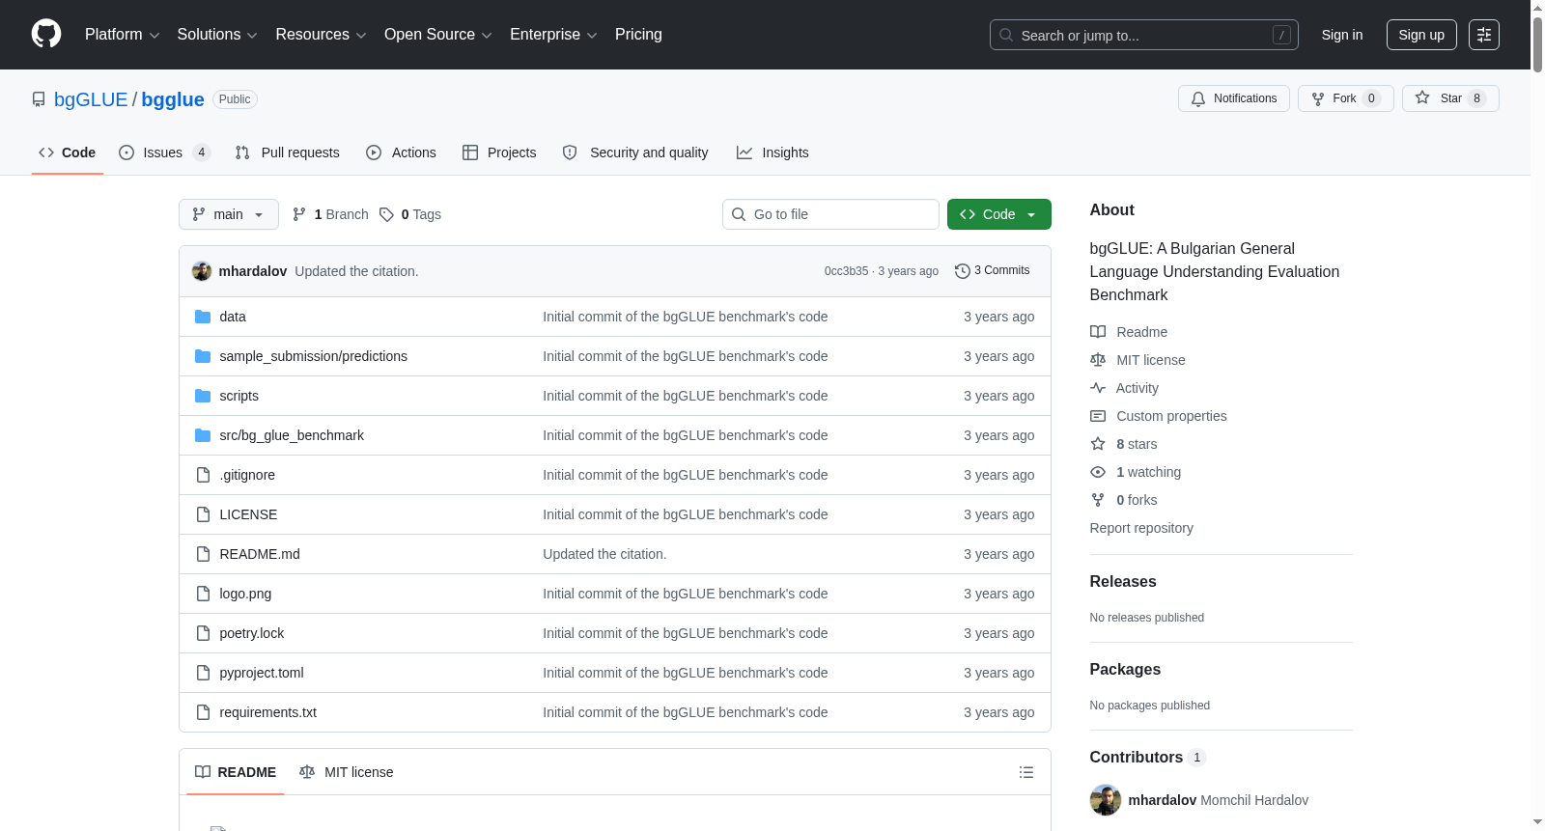Screen dimensions: 1545x831
Task: Open Notifications bell button
Action: (1233, 98)
